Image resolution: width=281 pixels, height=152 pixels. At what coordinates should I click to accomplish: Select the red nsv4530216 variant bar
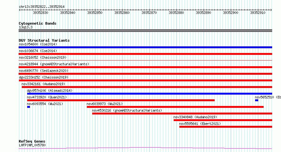tap(182, 114)
